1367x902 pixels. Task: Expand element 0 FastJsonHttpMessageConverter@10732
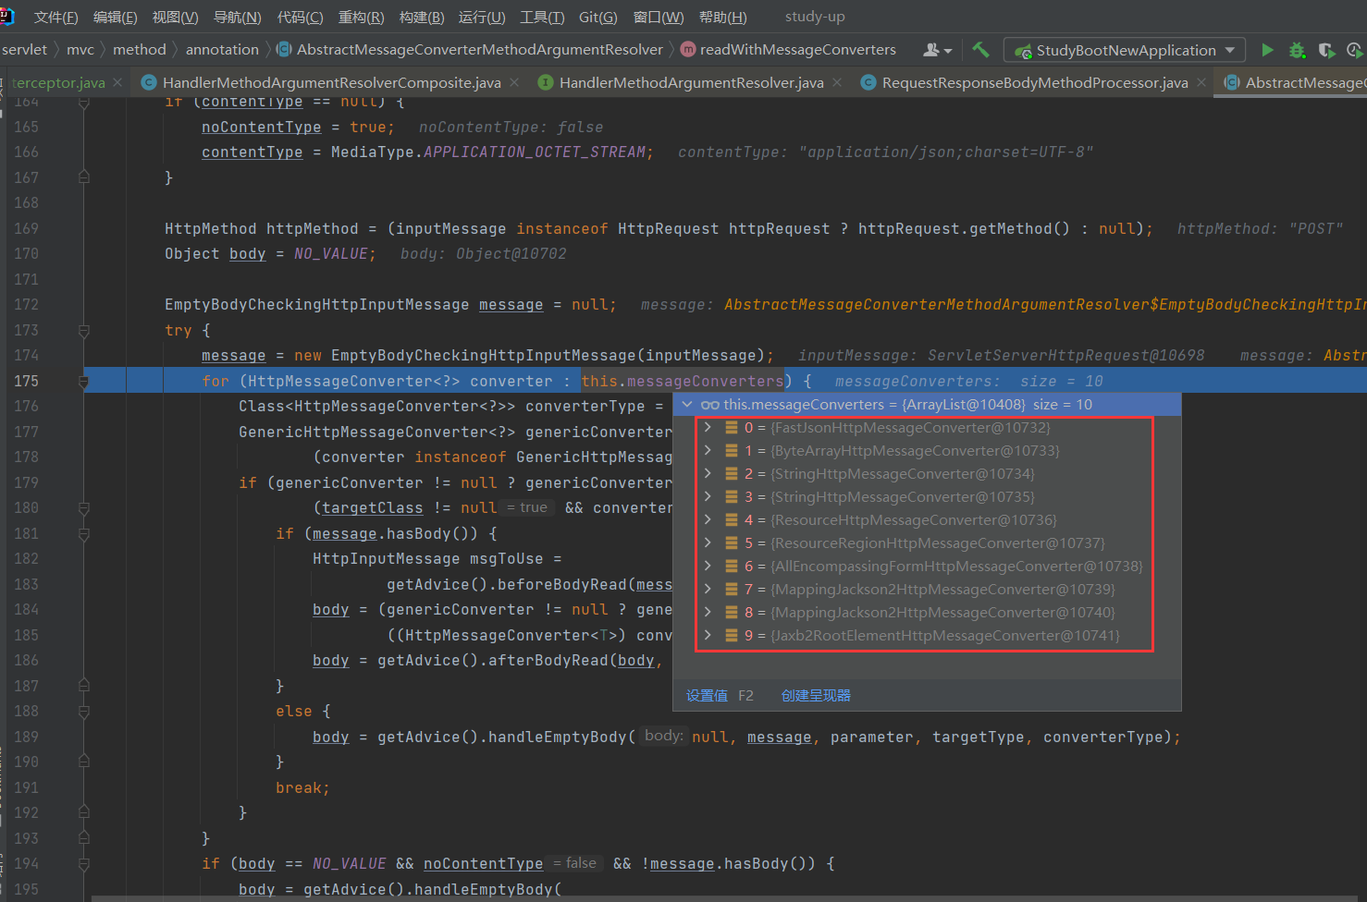click(x=708, y=428)
